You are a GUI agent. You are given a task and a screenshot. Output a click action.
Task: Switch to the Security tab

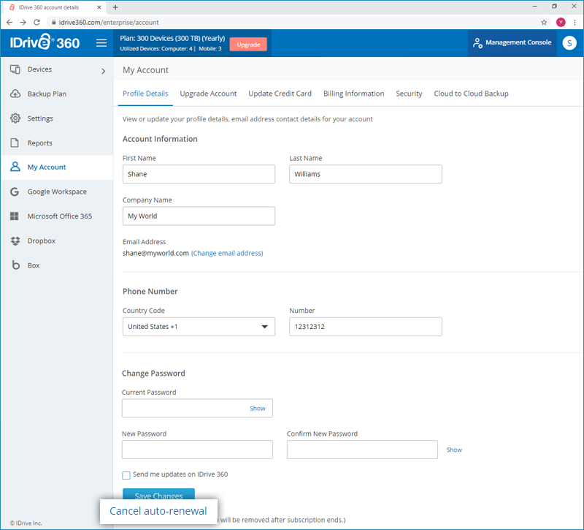pyautogui.click(x=409, y=94)
